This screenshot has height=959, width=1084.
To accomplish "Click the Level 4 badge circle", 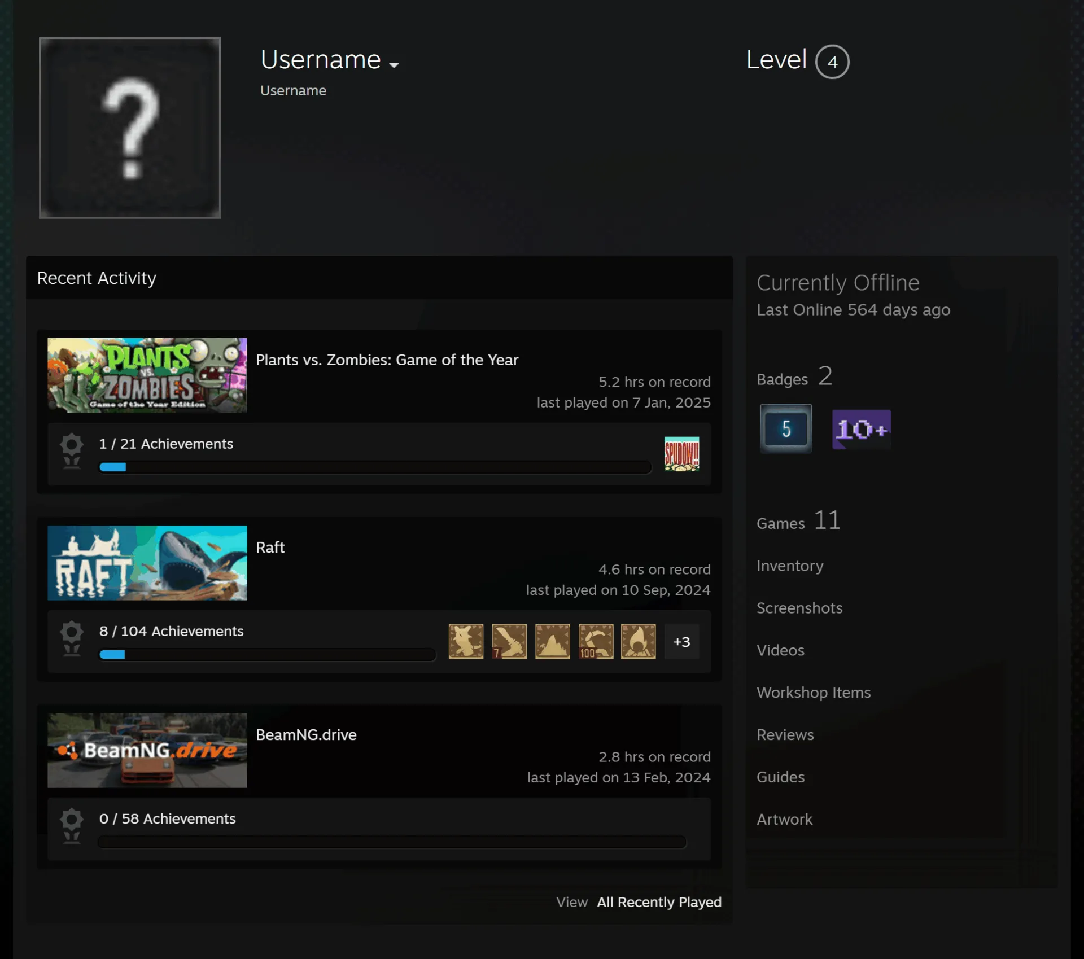I will pyautogui.click(x=832, y=62).
